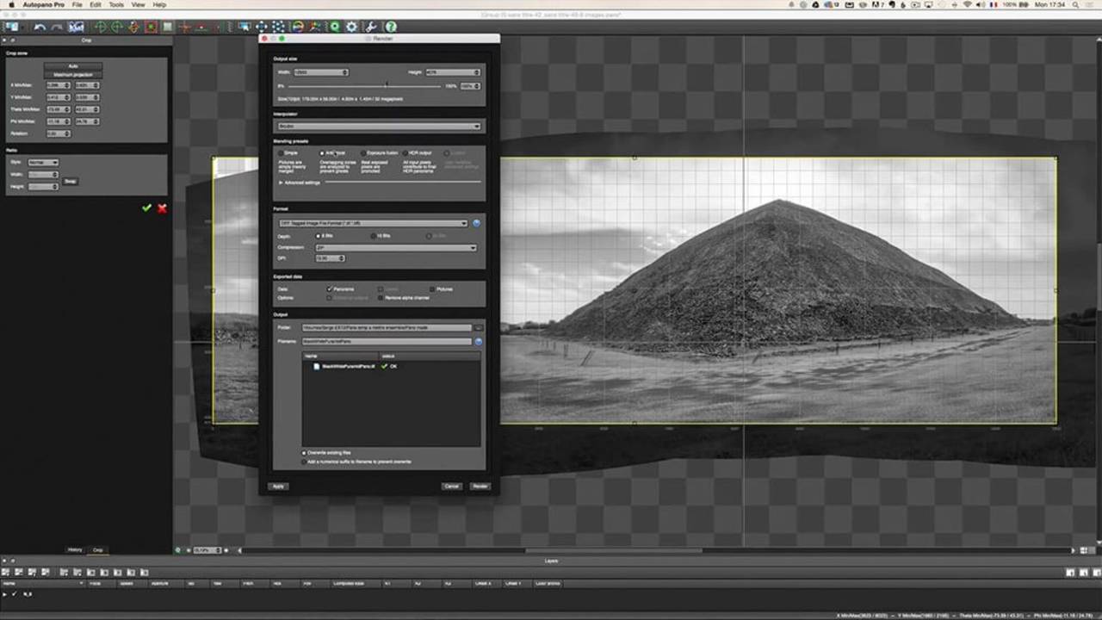
Task: Open the Compression dropdown
Action: point(396,248)
